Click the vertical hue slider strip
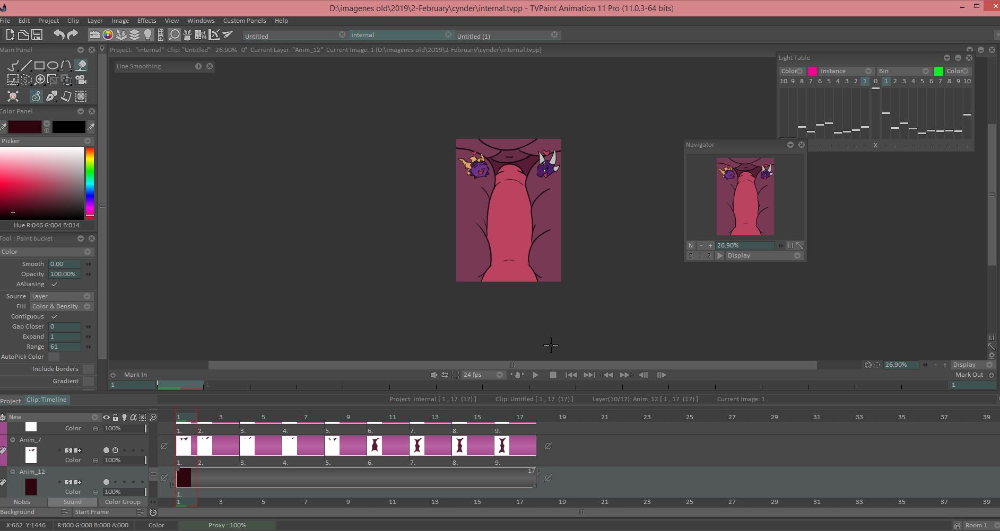This screenshot has height=531, width=1000. 90,180
